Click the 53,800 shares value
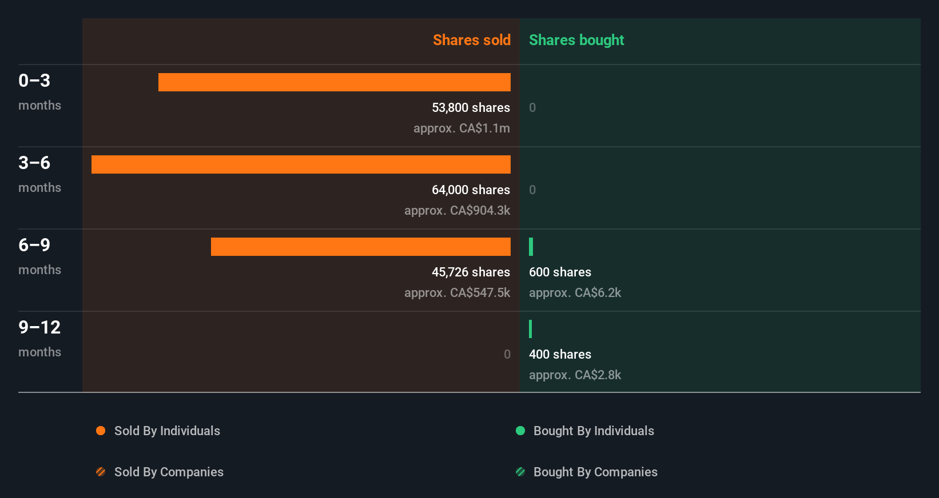 point(471,108)
